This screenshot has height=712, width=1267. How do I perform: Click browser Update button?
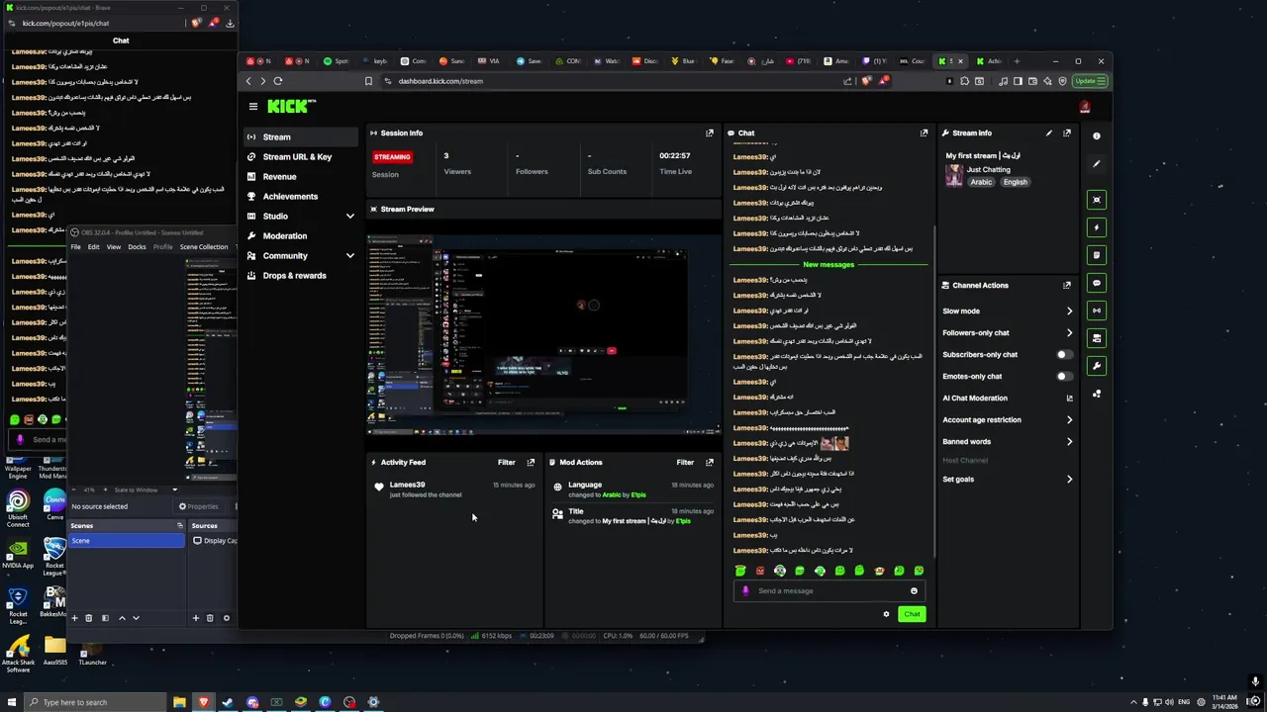[x=1090, y=81]
